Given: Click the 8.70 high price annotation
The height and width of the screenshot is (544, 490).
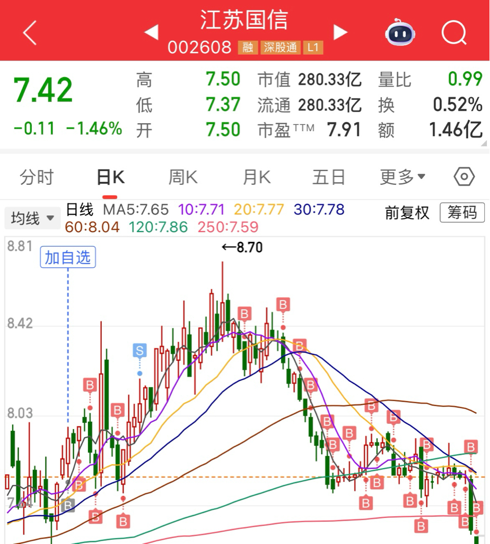Looking at the screenshot, I should pos(242,248).
